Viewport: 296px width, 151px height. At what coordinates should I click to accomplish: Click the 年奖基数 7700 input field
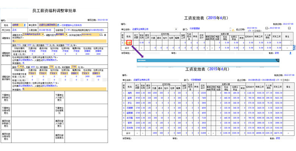[x=74, y=66]
